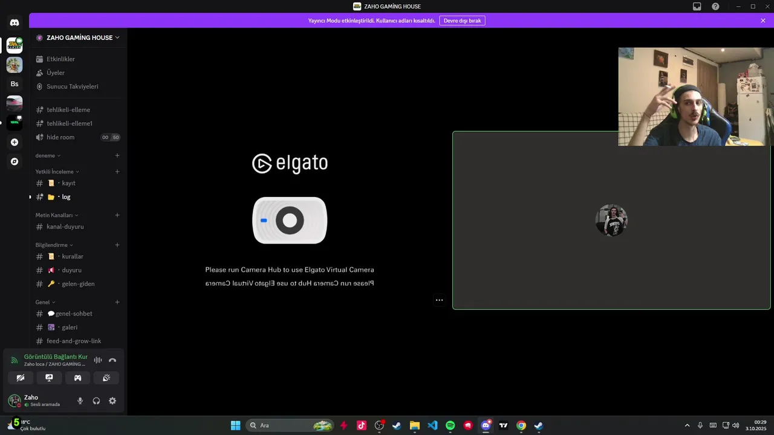Screen dimensions: 774x435
Task: Open the Windows Start menu
Action: pyautogui.click(x=235, y=425)
